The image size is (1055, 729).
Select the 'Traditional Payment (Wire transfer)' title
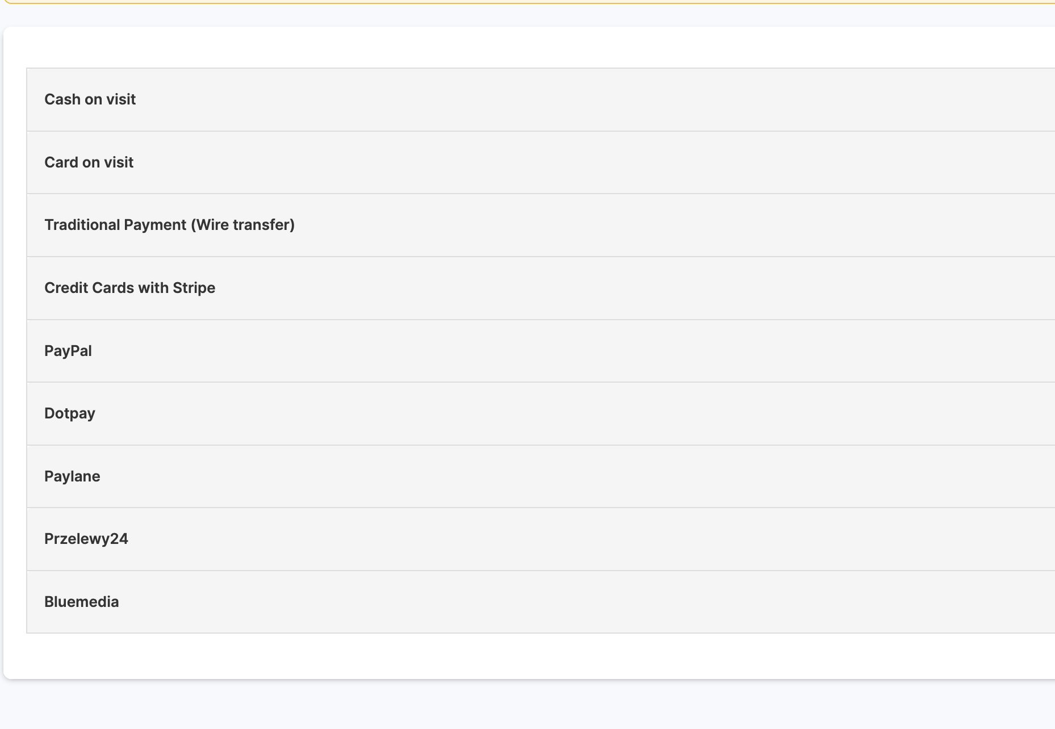(169, 225)
